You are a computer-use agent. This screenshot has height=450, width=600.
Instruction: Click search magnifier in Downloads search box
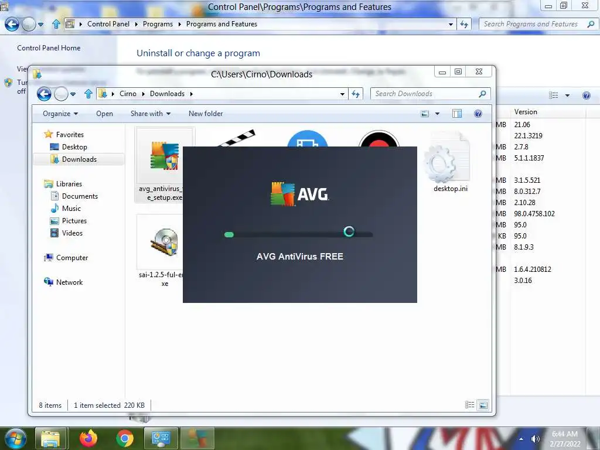[x=483, y=93]
